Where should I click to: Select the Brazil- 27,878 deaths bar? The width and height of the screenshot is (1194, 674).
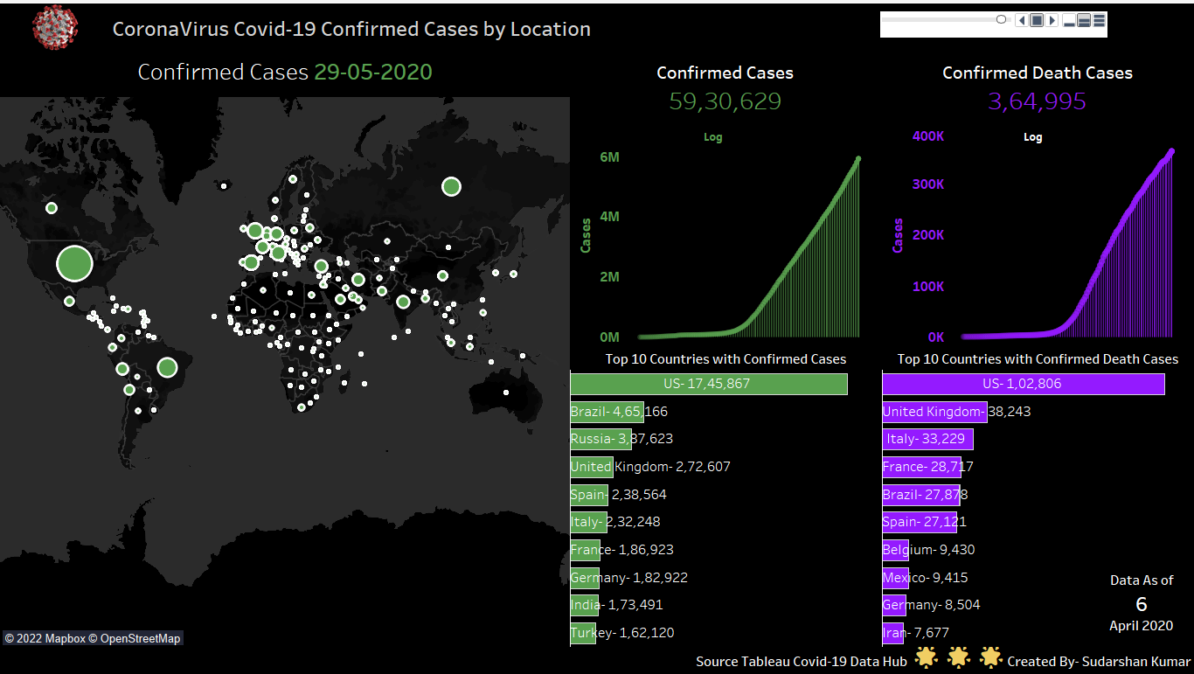(x=921, y=495)
